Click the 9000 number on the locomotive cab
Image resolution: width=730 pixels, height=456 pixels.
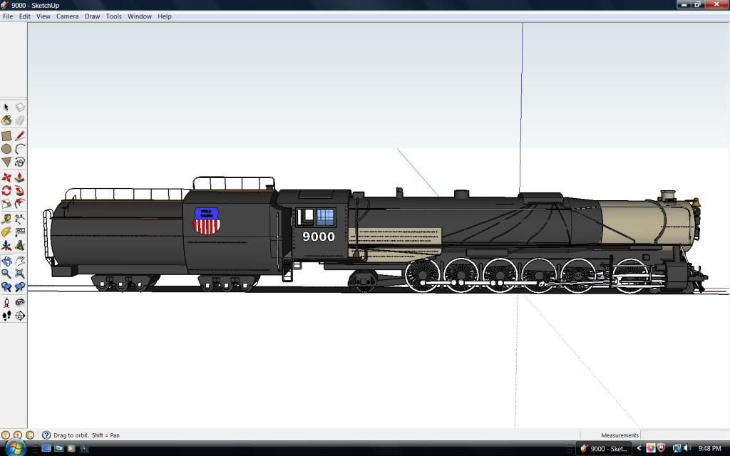point(319,237)
